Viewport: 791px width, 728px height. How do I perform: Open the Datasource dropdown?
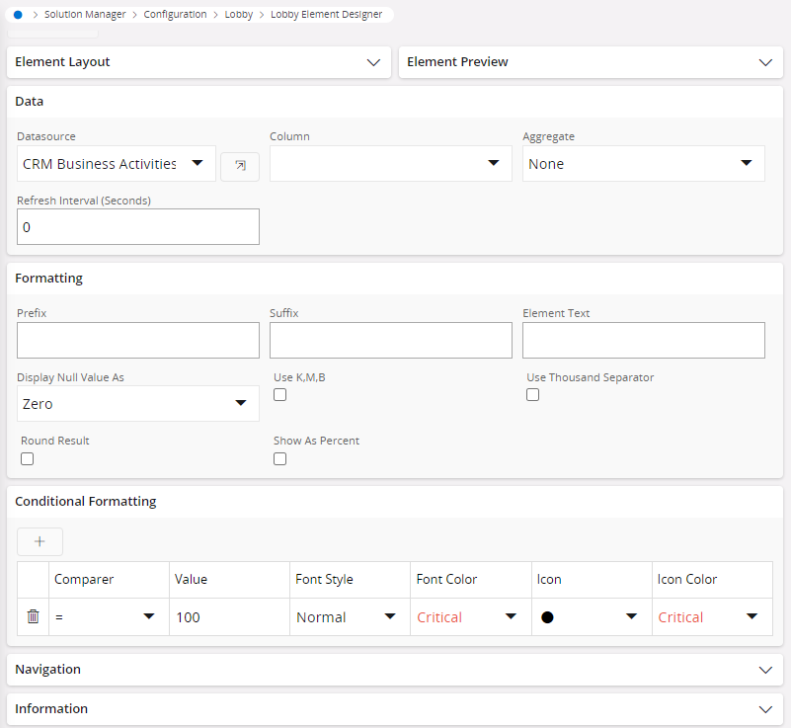coord(116,164)
